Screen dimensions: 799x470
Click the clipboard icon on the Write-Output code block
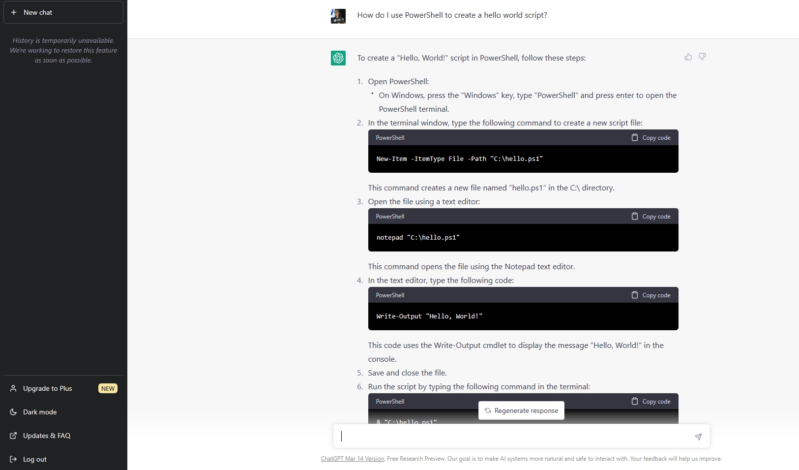635,295
